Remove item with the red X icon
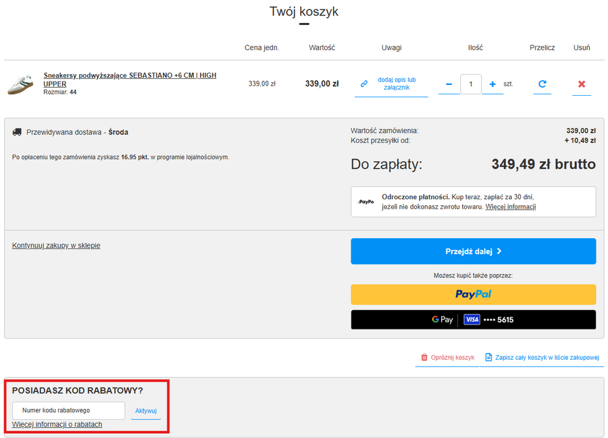The height and width of the screenshot is (438, 608). point(582,84)
